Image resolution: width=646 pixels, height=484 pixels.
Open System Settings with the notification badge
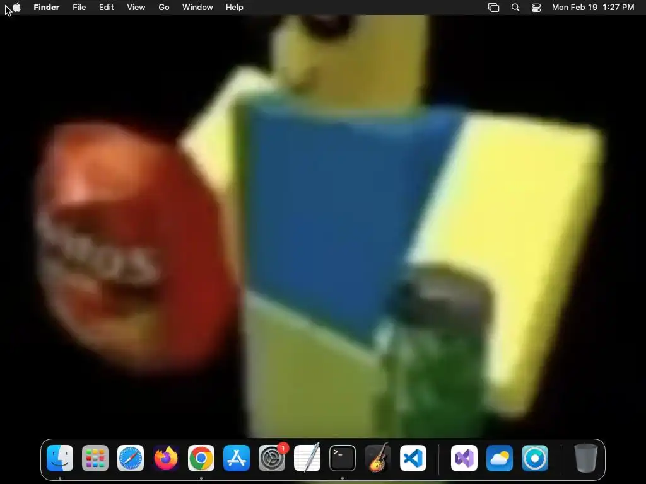pos(272,458)
